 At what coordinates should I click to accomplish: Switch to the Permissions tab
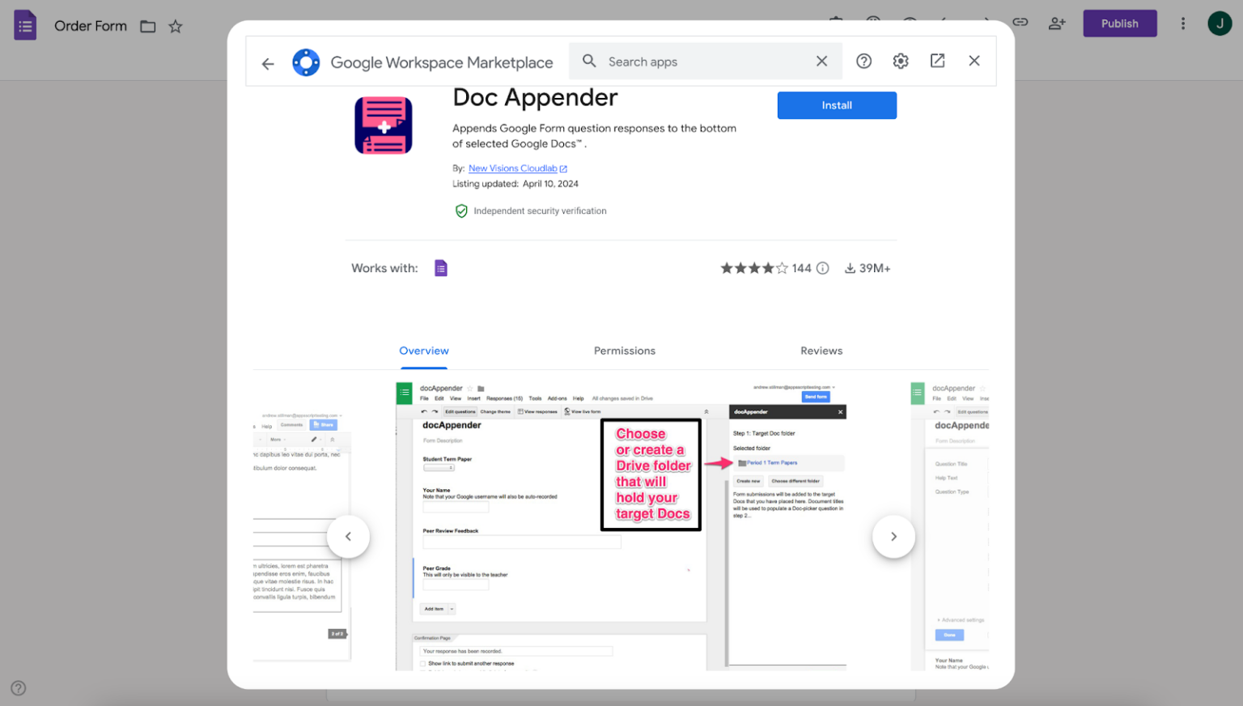[624, 351]
